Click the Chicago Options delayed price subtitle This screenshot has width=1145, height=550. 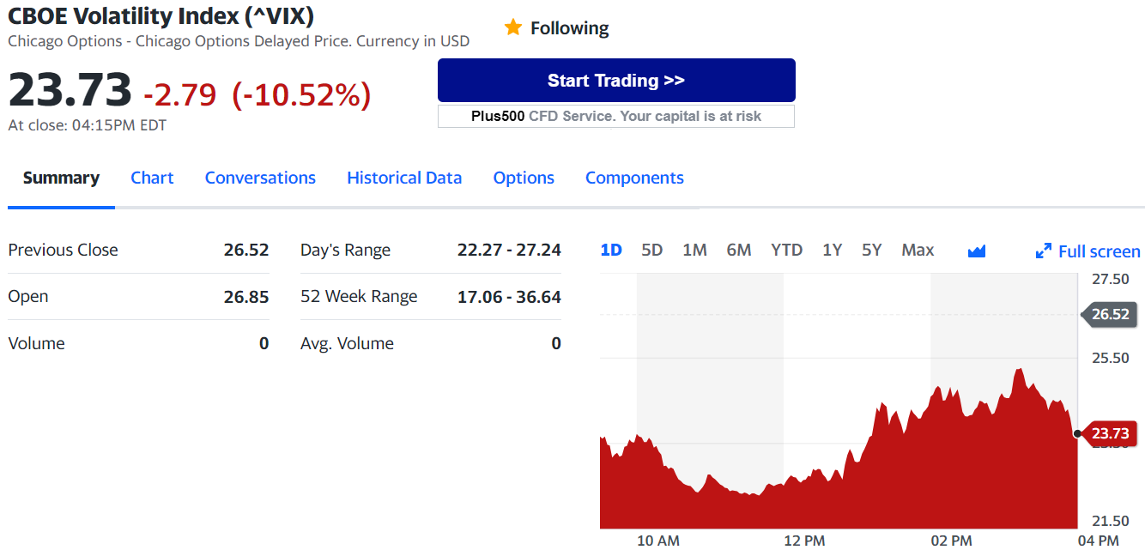point(239,41)
